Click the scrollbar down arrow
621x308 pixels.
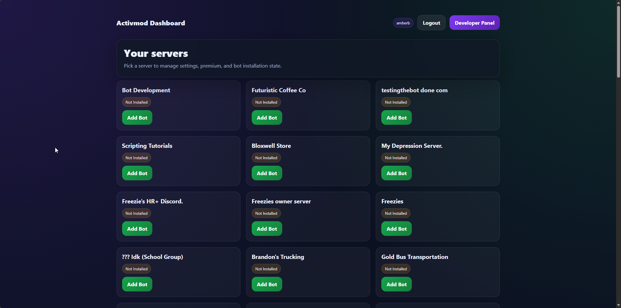618,305
